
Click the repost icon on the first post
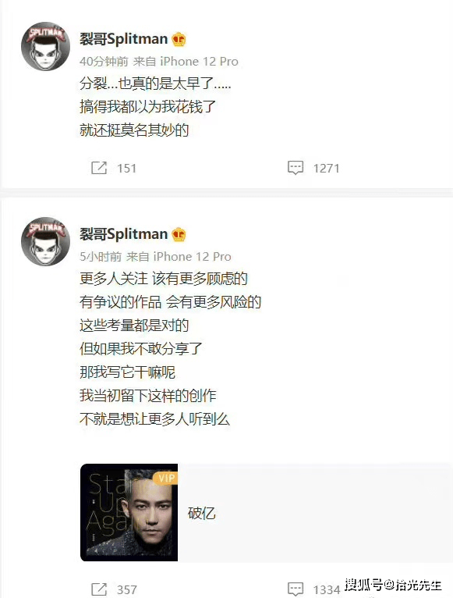99,168
